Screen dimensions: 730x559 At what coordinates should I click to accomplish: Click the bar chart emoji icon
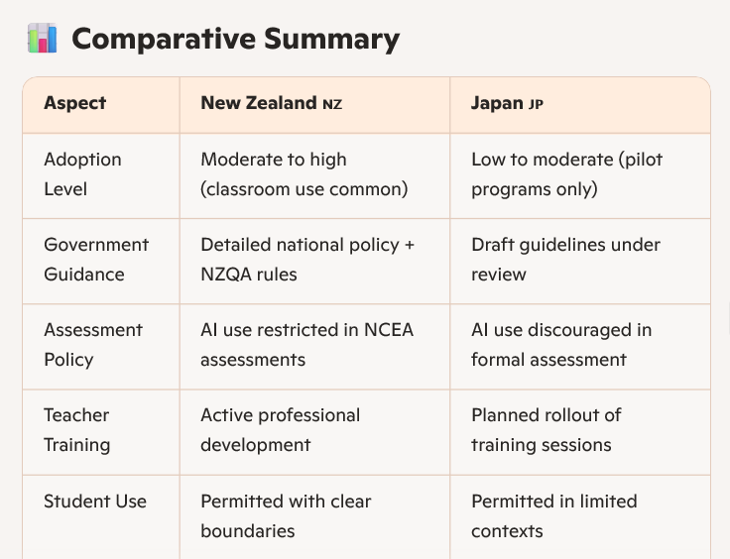click(43, 38)
